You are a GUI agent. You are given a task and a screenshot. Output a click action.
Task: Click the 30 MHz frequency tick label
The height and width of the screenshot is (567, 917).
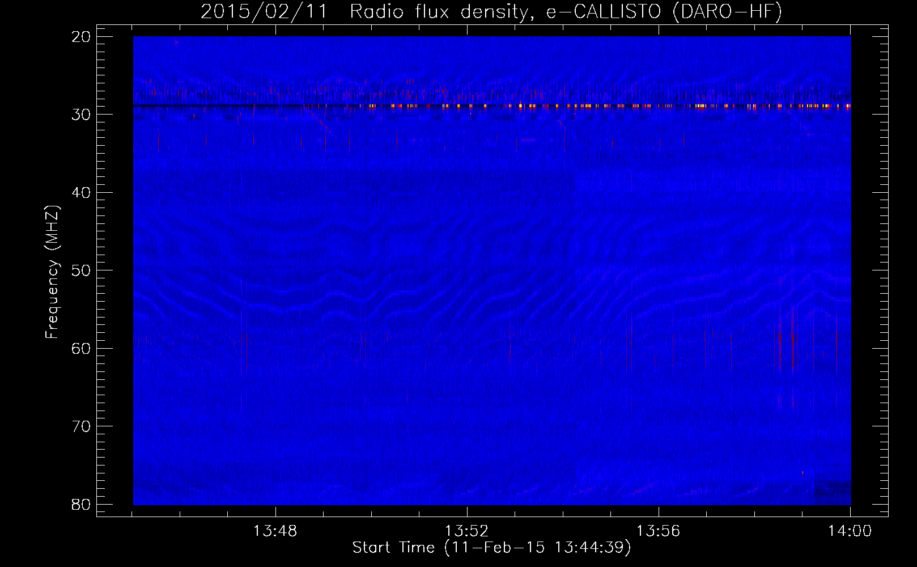point(82,115)
